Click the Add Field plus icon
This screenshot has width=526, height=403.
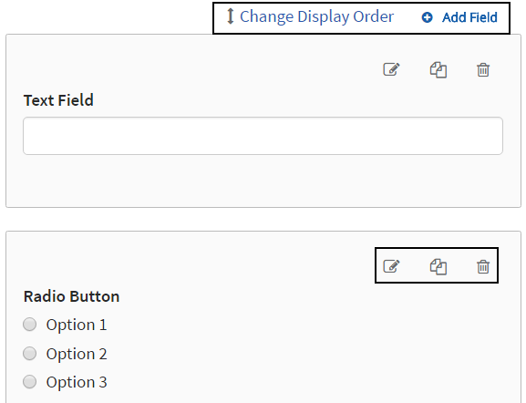click(x=427, y=17)
